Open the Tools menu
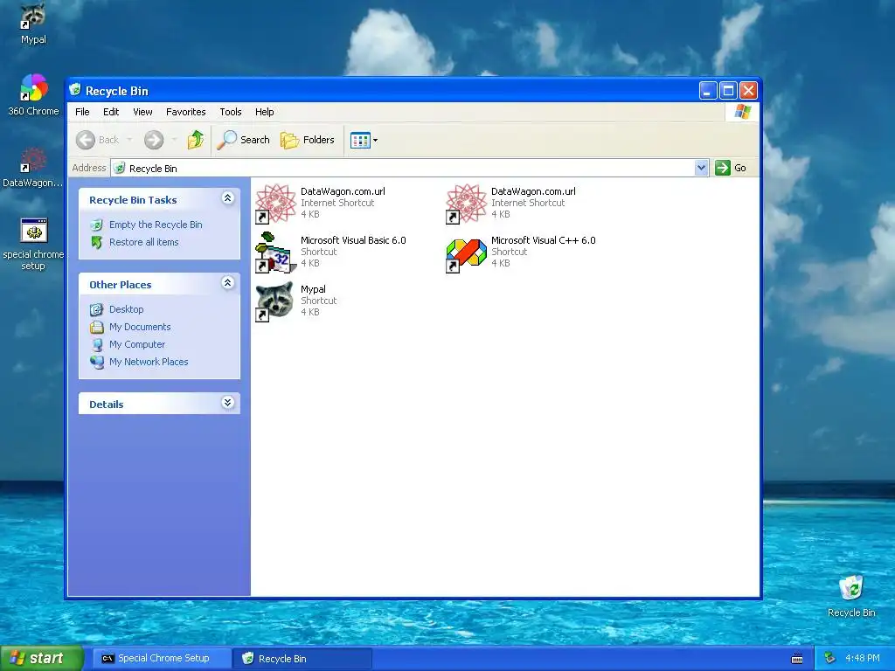The image size is (895, 671). click(x=231, y=112)
